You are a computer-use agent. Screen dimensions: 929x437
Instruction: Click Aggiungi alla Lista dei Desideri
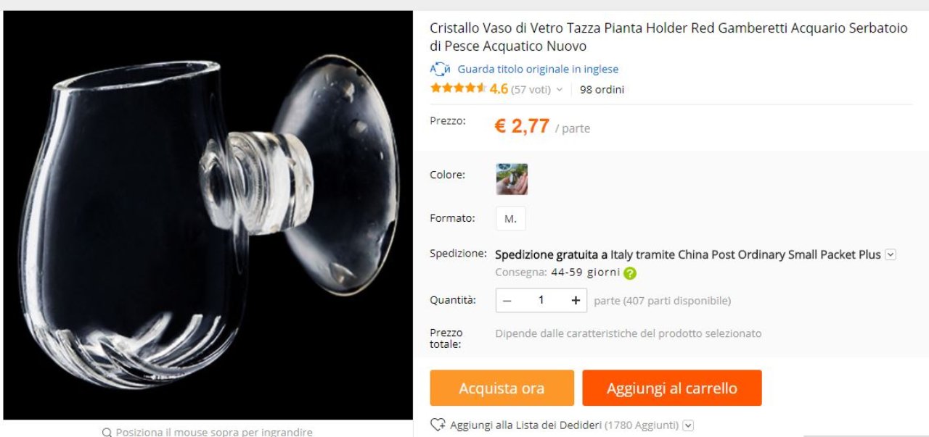tap(526, 425)
